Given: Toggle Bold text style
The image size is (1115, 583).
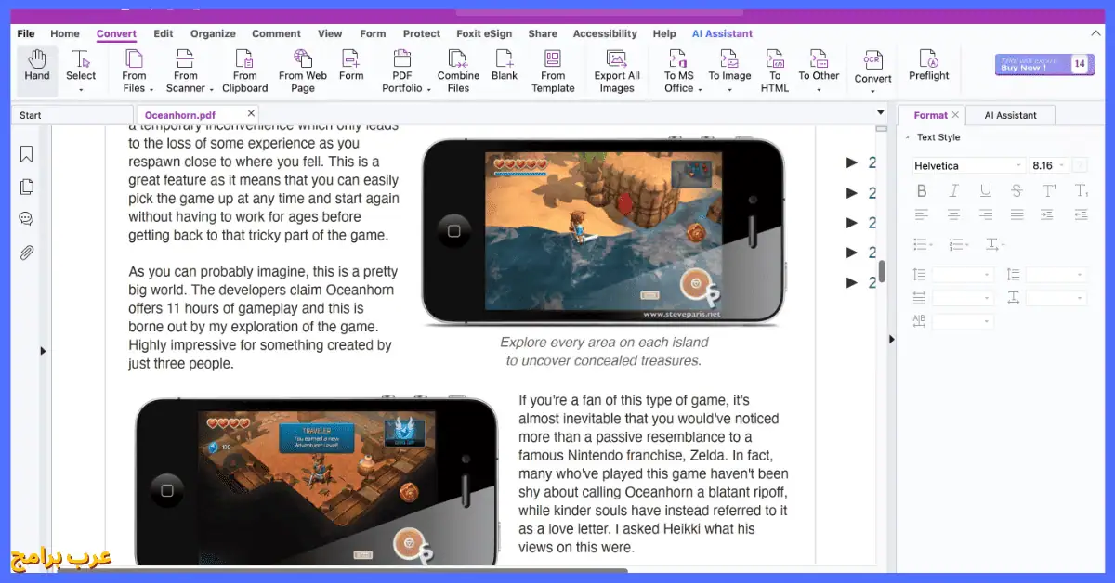Looking at the screenshot, I should point(922,191).
